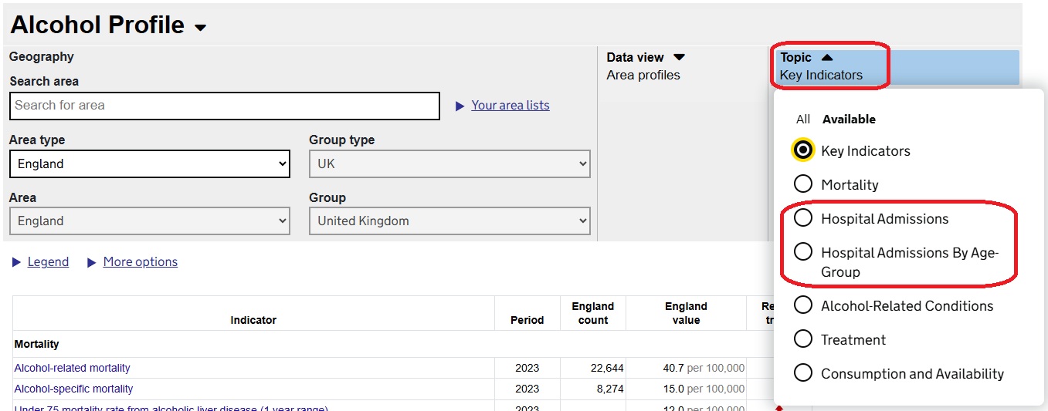
Task: Select Consumption and Availability radio button
Action: [803, 373]
